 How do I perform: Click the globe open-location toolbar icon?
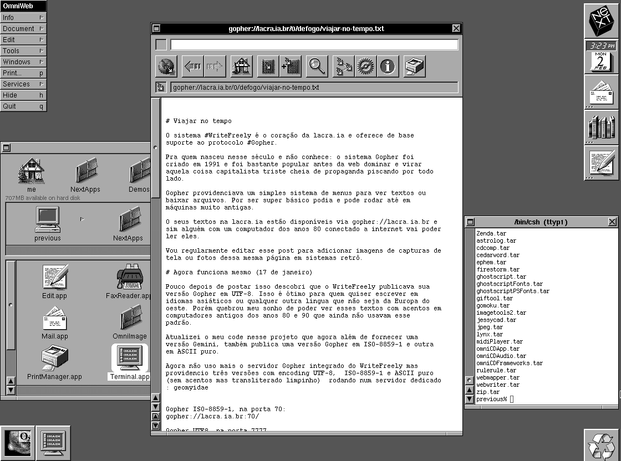pyautogui.click(x=166, y=66)
